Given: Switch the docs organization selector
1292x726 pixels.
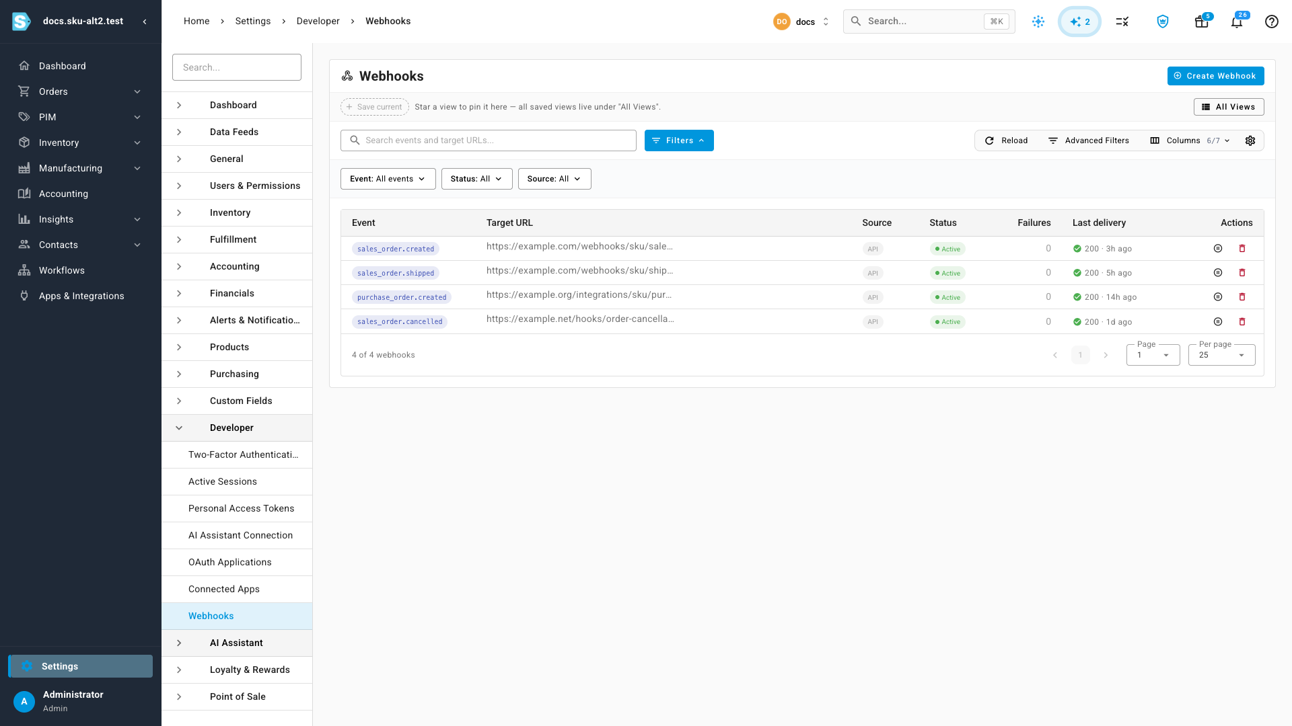Looking at the screenshot, I should [x=802, y=22].
